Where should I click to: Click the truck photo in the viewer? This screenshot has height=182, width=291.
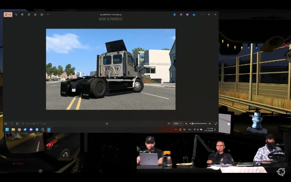coord(110,69)
